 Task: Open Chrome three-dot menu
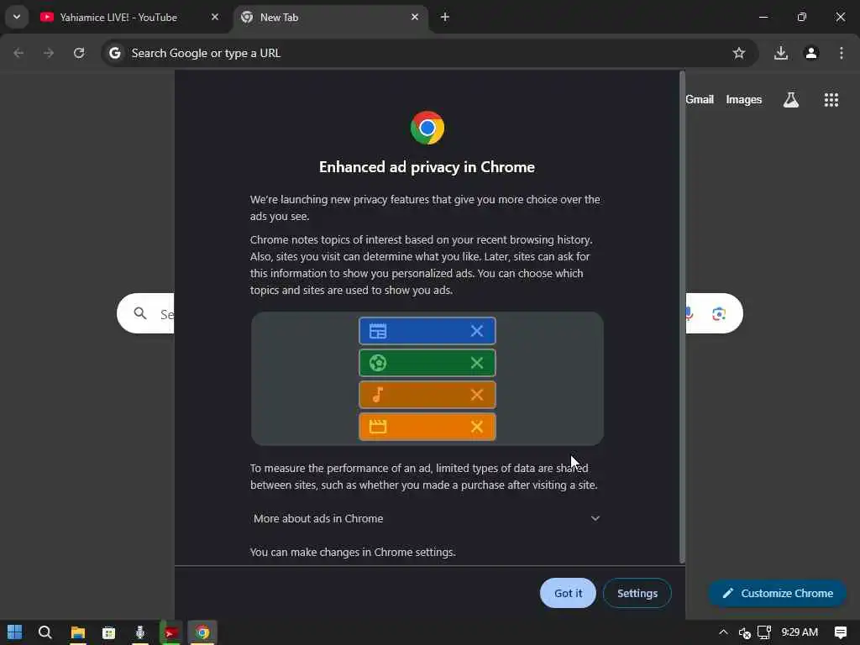[842, 53]
